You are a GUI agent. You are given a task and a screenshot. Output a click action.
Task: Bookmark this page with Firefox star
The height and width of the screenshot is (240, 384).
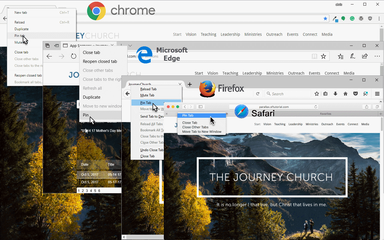pyautogui.click(x=317, y=94)
